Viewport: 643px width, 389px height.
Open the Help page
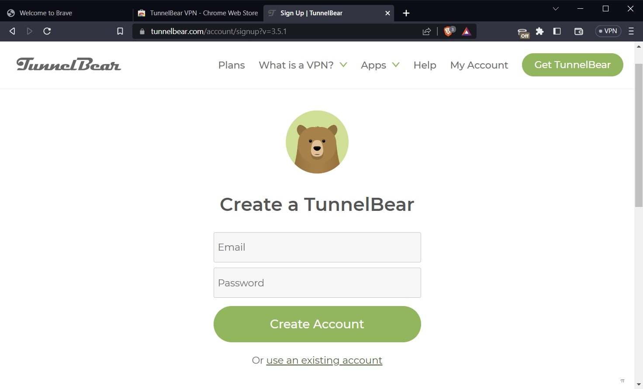[x=425, y=65]
